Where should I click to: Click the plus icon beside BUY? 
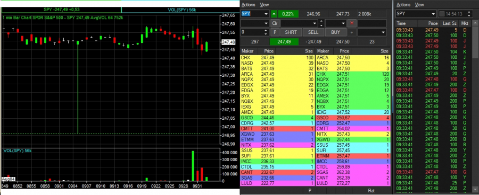(352, 32)
